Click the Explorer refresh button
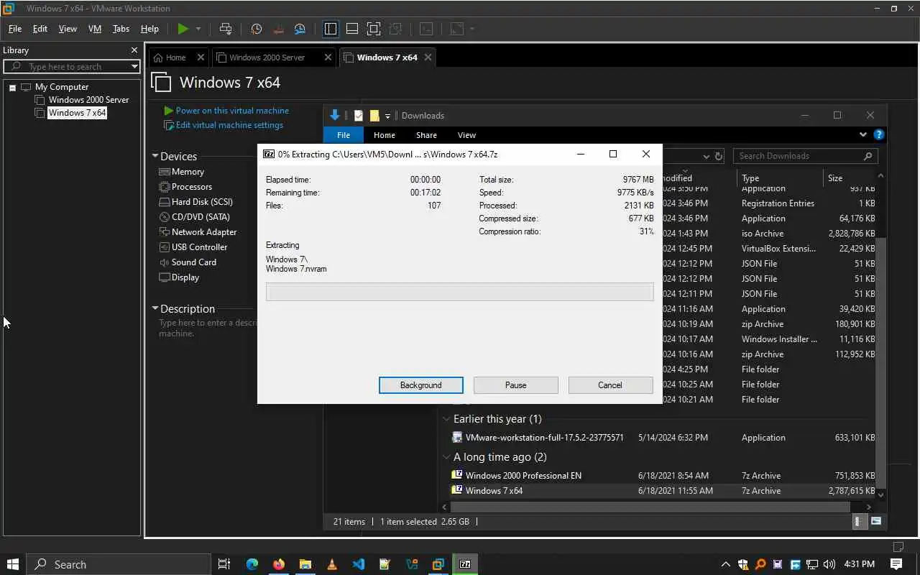 (718, 156)
